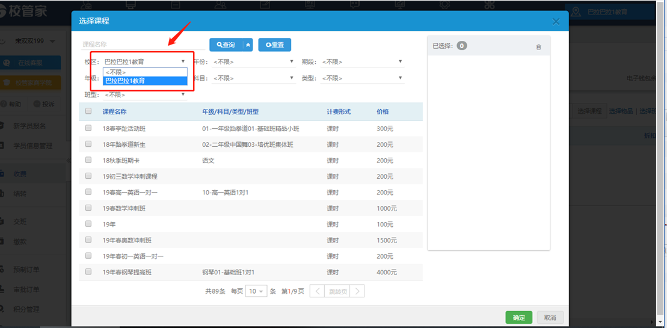Click the 重置 reset button
The width and height of the screenshot is (667, 328).
point(275,45)
